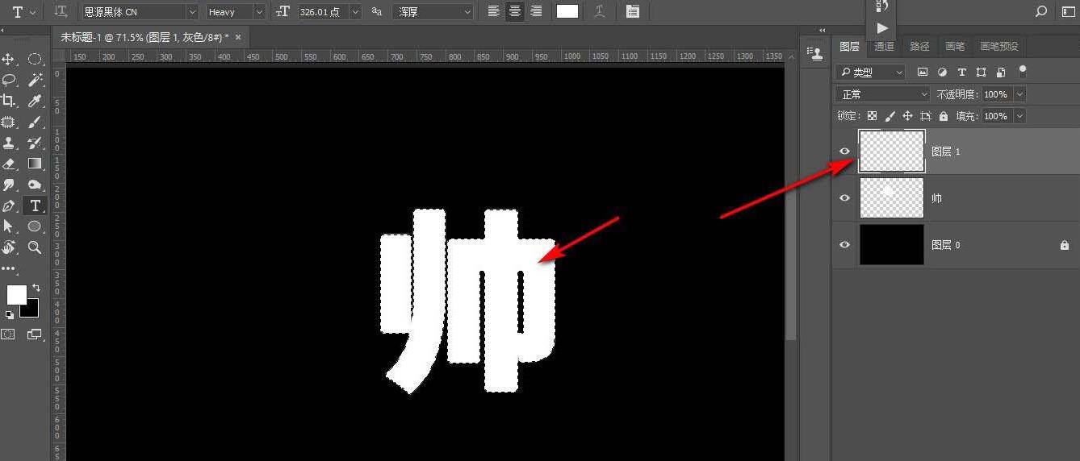Click the Actions play button
Image resolution: width=1080 pixels, height=461 pixels.
click(x=882, y=28)
